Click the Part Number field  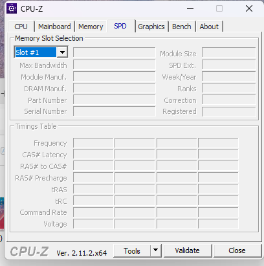[x=114, y=100]
